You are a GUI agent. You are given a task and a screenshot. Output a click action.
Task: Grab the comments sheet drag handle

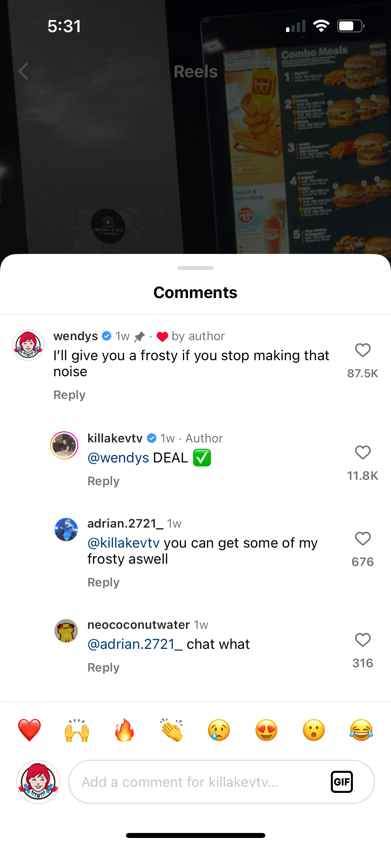[x=195, y=268]
